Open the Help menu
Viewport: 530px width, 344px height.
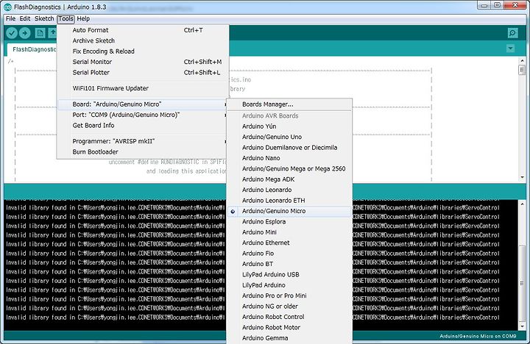click(83, 18)
